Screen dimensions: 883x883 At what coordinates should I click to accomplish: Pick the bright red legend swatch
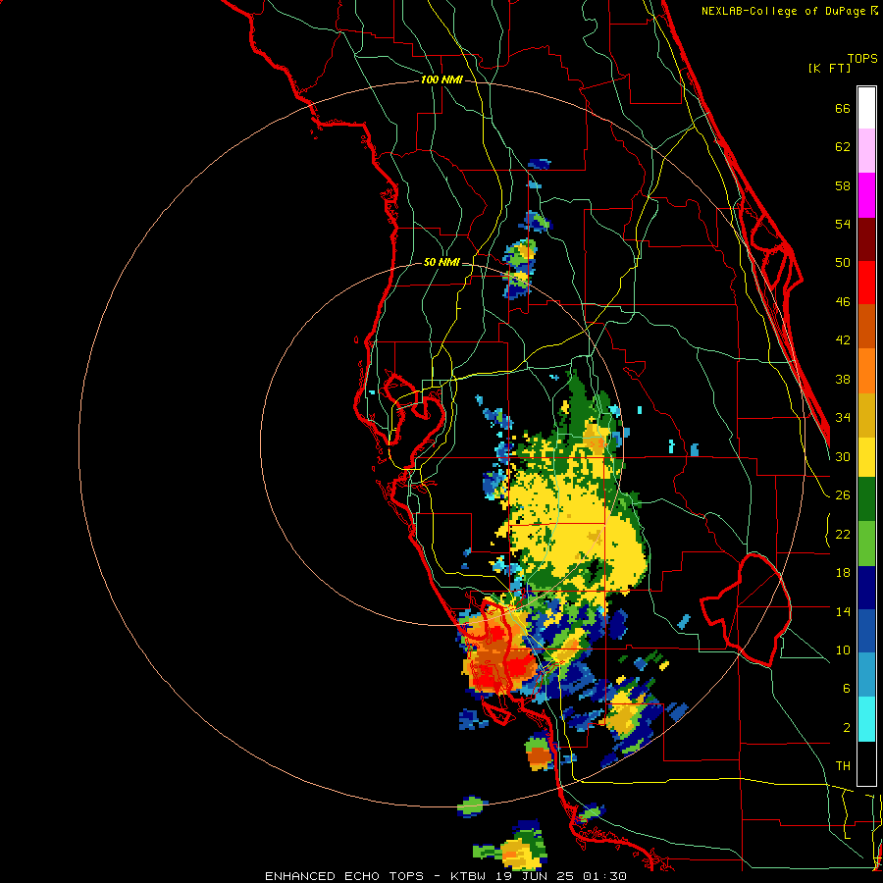click(866, 283)
